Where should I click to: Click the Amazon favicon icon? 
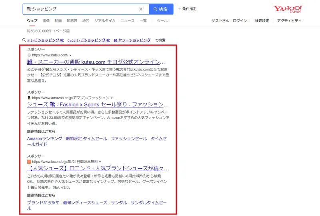pyautogui.click(x=29, y=98)
